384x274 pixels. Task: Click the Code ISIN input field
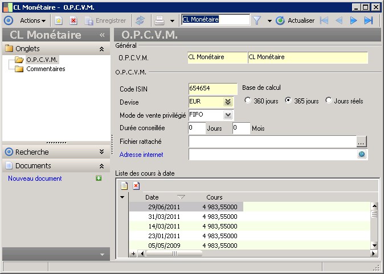point(213,89)
